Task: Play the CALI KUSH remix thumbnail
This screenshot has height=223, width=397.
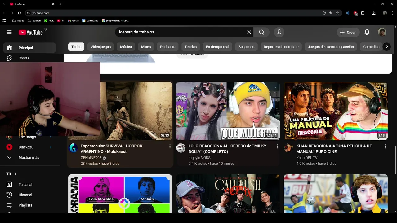Action: [228, 194]
